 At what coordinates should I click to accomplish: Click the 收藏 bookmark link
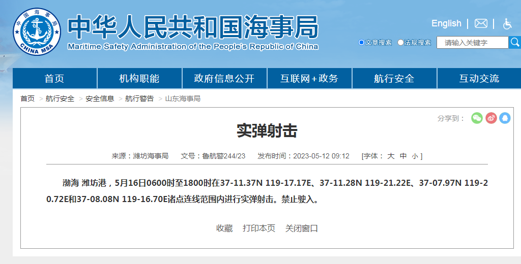coord(224,228)
